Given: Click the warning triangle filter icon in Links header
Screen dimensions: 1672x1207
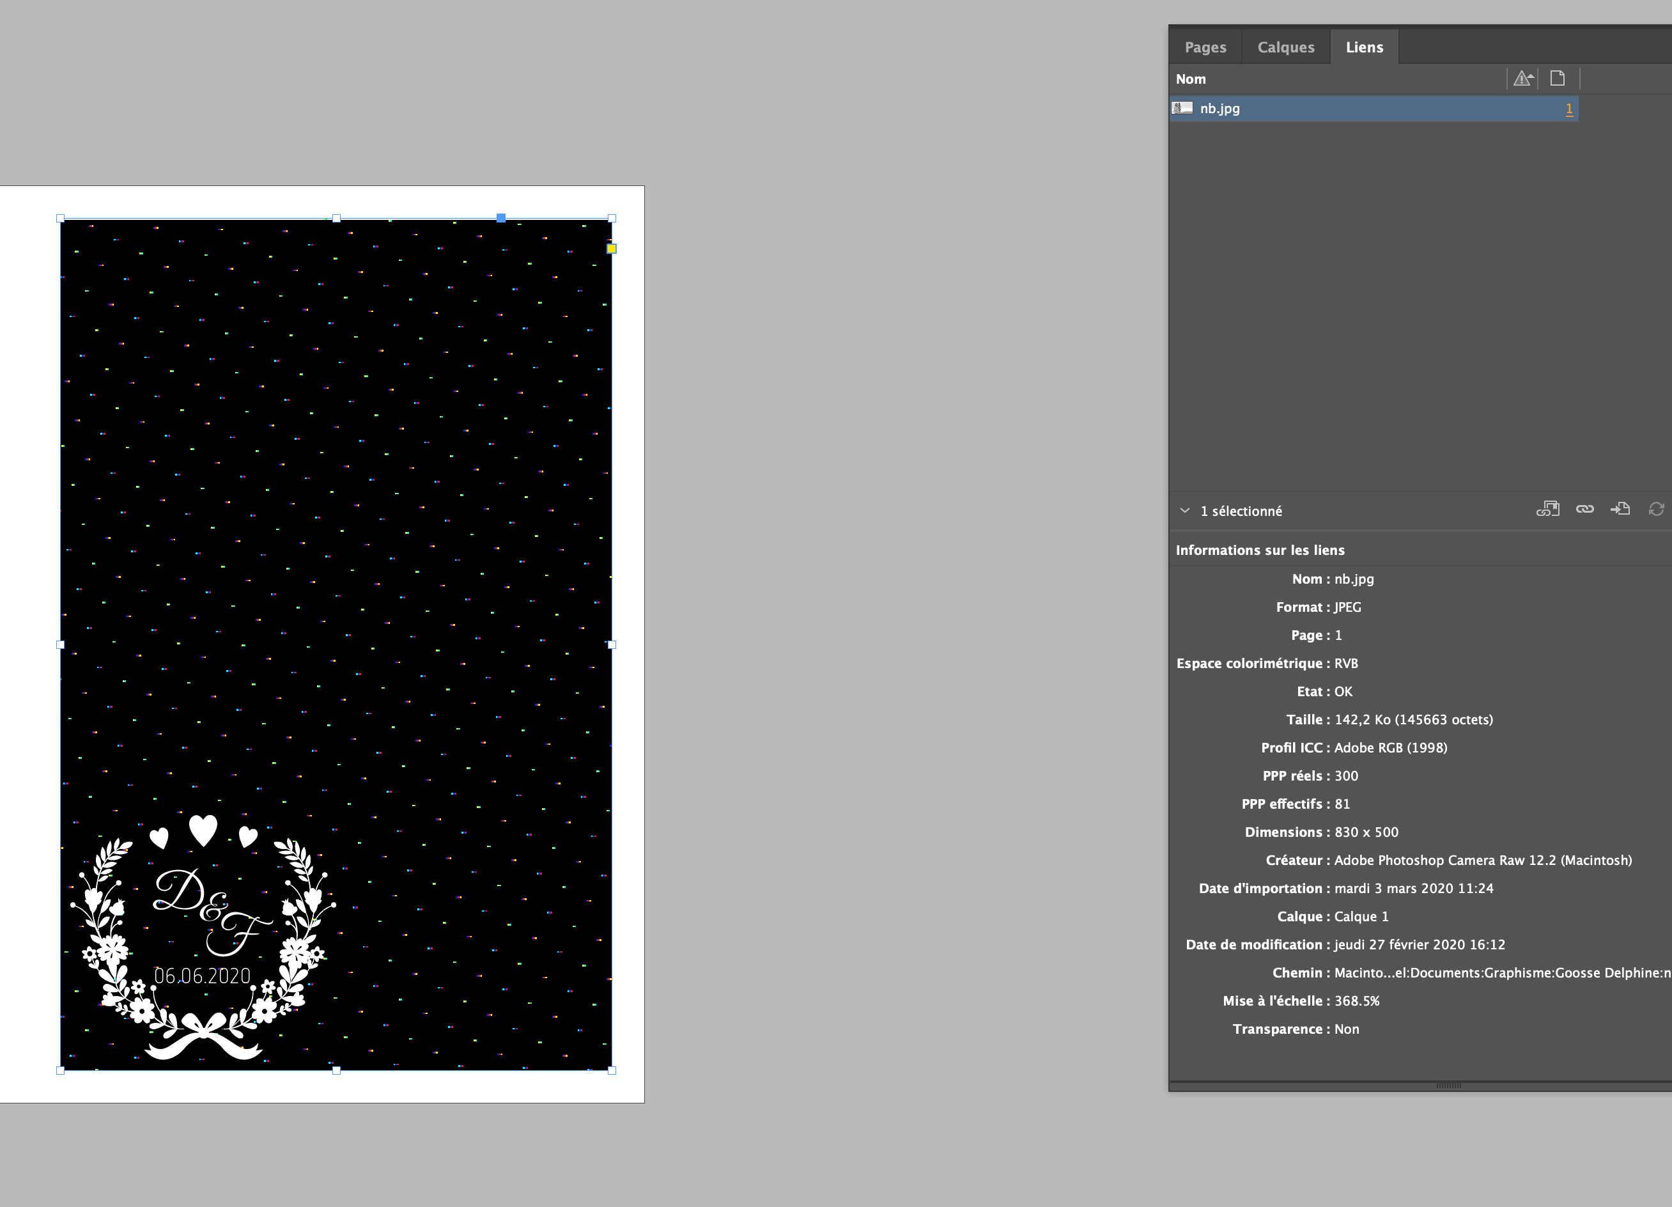Looking at the screenshot, I should pos(1521,80).
